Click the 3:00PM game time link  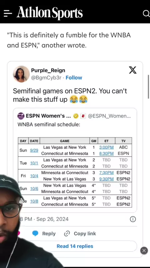click(x=107, y=147)
